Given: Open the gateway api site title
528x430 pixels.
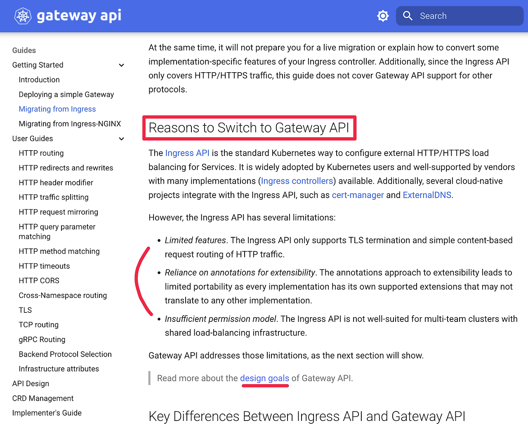Looking at the screenshot, I should pos(79,16).
